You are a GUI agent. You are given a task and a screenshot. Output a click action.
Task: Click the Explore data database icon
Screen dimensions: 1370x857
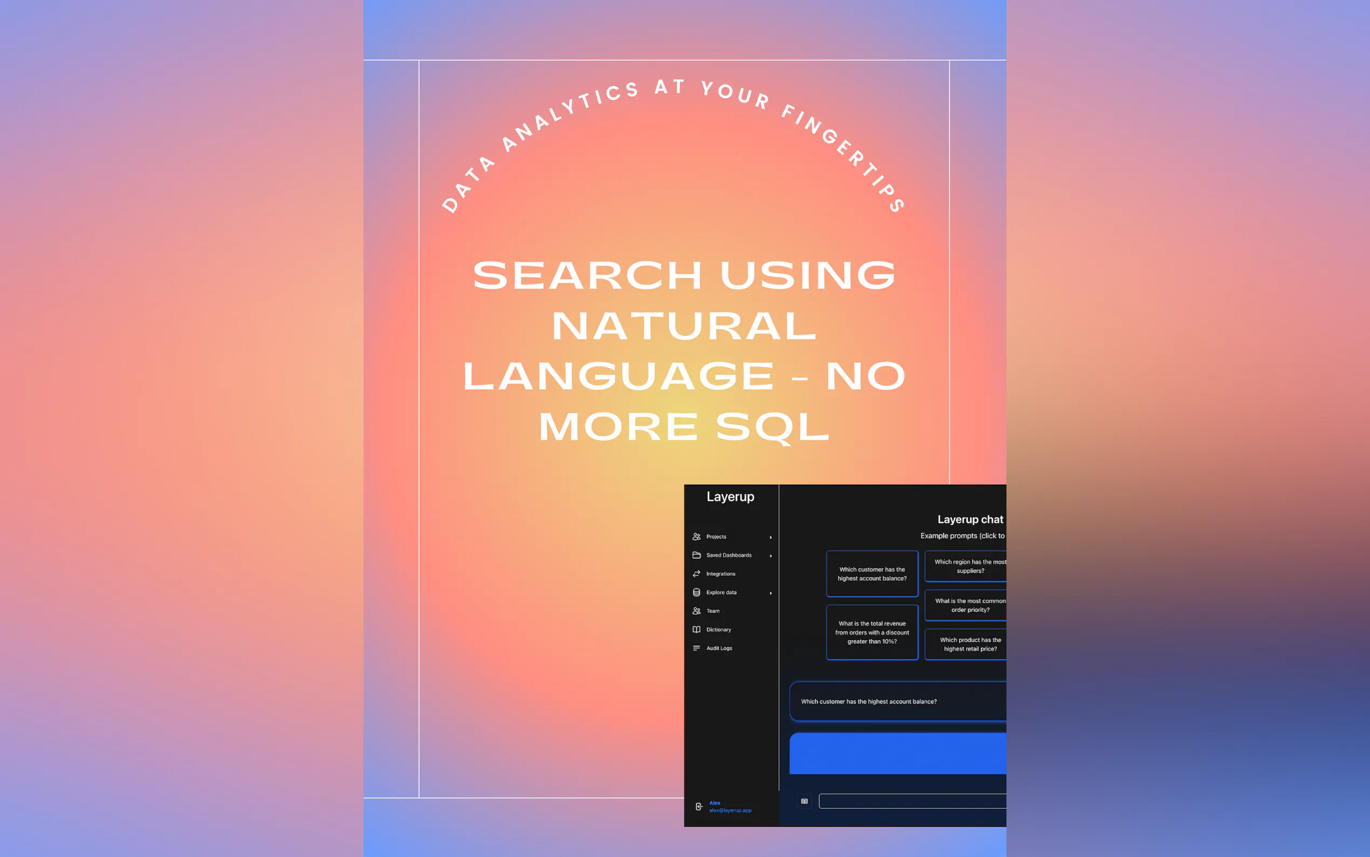pyautogui.click(x=697, y=593)
